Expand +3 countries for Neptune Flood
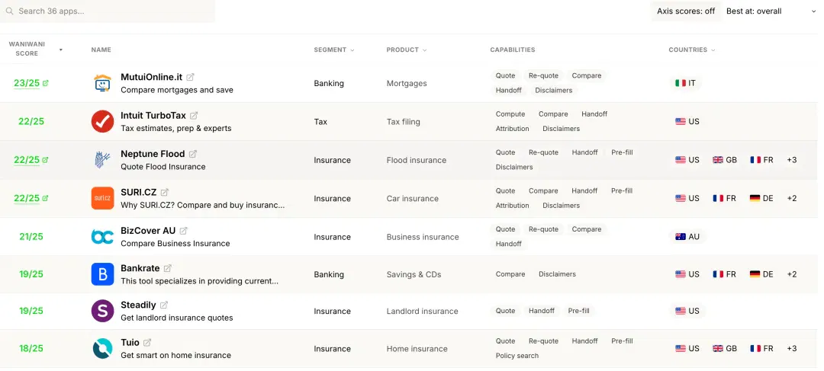This screenshot has width=824, height=371. tap(791, 159)
